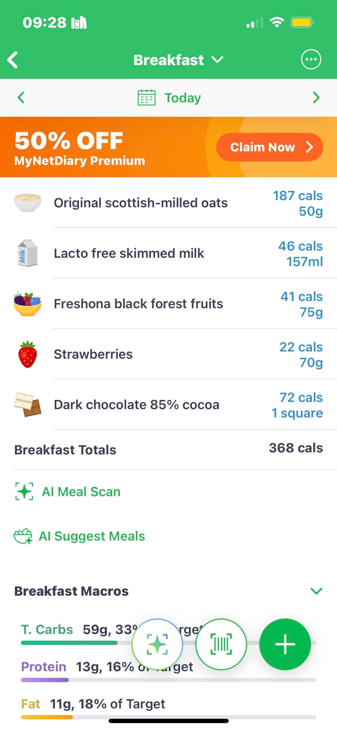Tap the oats bowl food icon
The image size is (337, 730).
[27, 202]
